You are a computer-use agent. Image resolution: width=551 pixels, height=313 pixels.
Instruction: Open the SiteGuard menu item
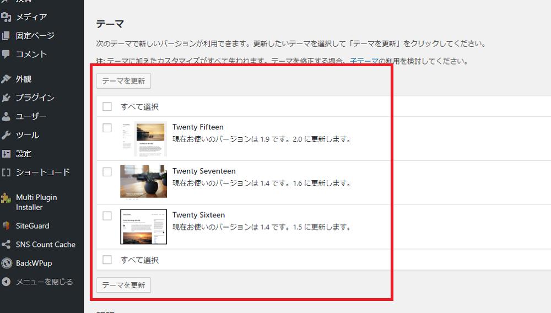[x=33, y=226]
